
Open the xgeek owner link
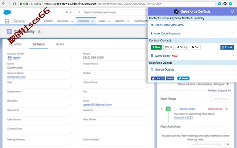click(16, 58)
